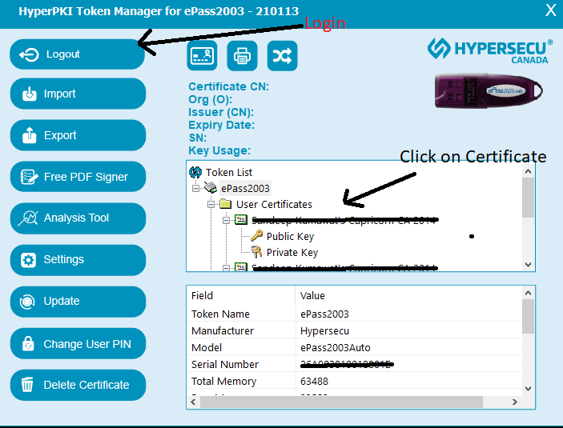The height and width of the screenshot is (428, 563).
Task: Click the Export button
Action: click(78, 135)
